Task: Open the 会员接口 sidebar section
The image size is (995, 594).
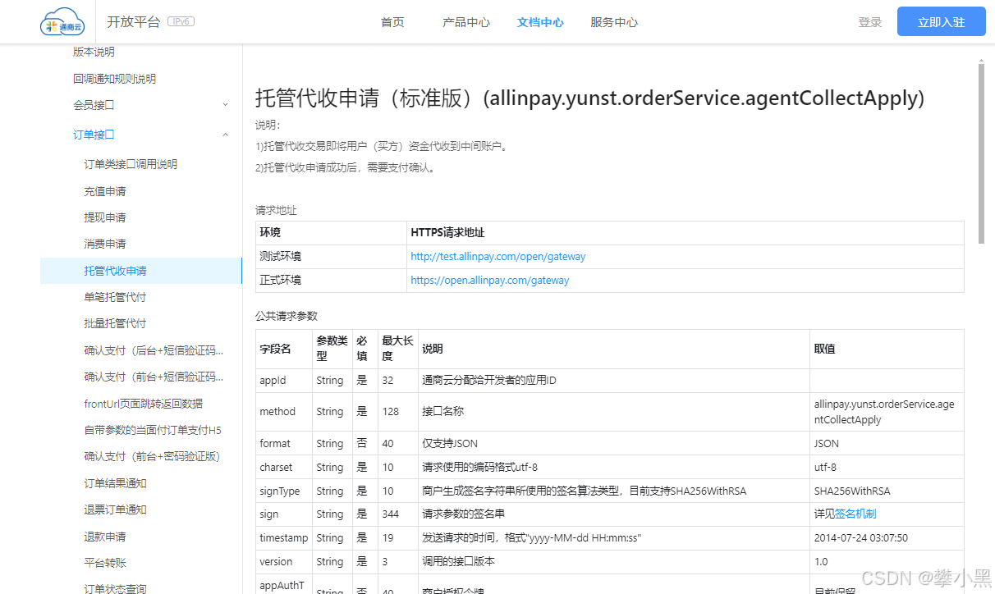Action: point(94,105)
